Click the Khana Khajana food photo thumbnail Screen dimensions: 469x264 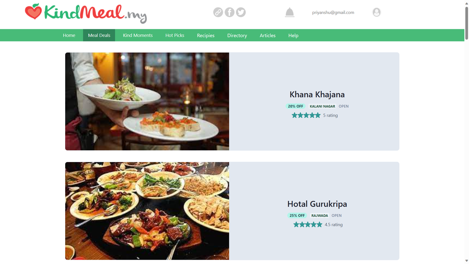[147, 101]
